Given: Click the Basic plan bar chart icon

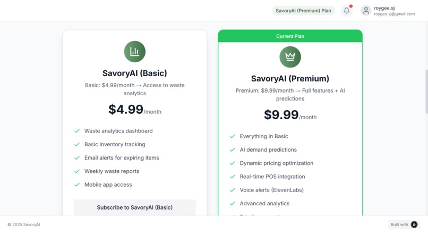Looking at the screenshot, I should coord(134,52).
